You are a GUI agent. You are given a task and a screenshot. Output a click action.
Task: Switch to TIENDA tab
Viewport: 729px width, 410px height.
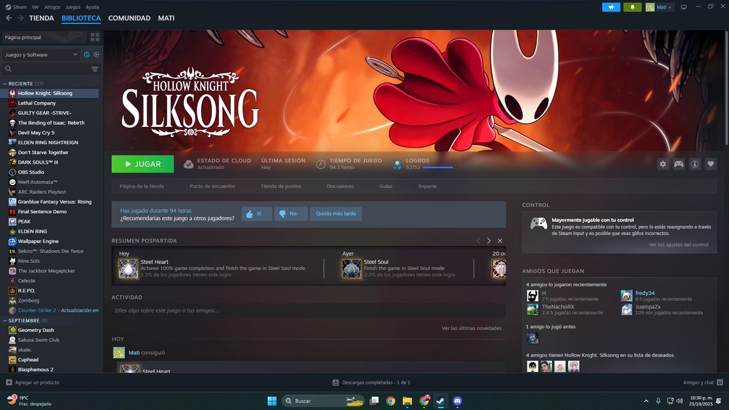pyautogui.click(x=41, y=18)
